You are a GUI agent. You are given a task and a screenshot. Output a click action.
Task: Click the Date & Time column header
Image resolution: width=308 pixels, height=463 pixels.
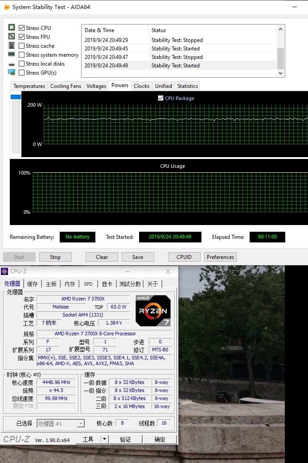point(115,30)
